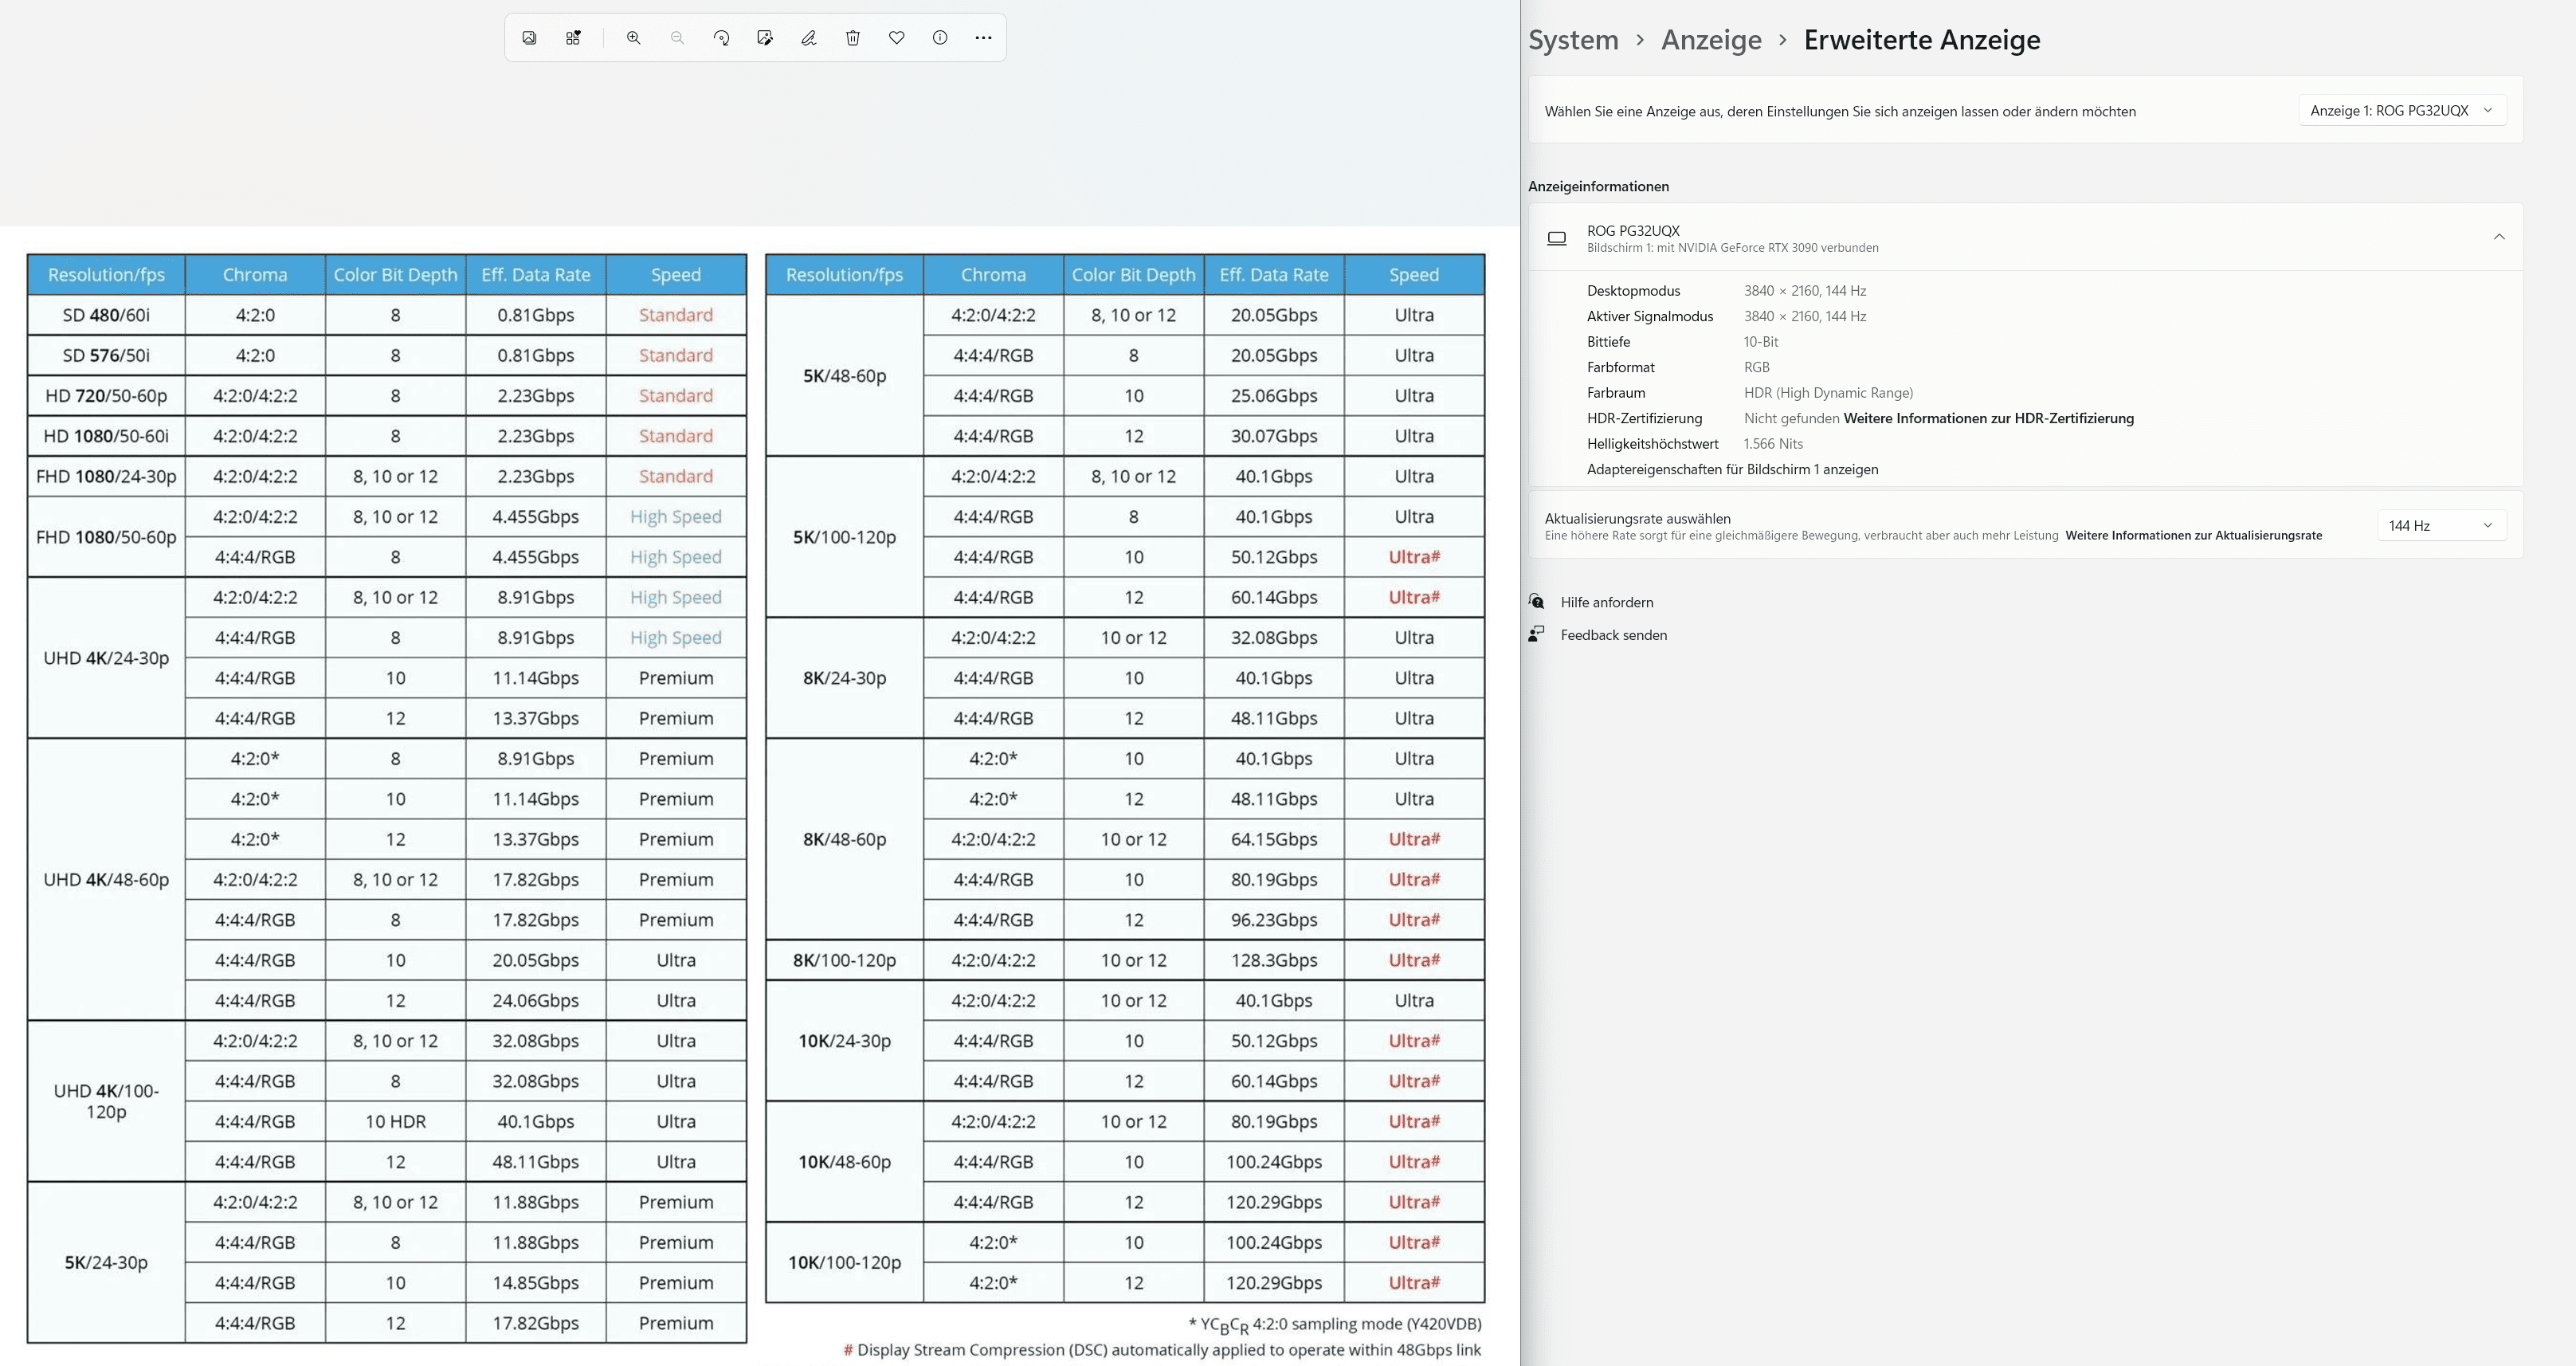
Task: Open the three-dot more options menu
Action: (983, 38)
